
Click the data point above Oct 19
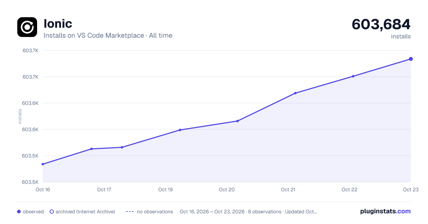pos(180,130)
